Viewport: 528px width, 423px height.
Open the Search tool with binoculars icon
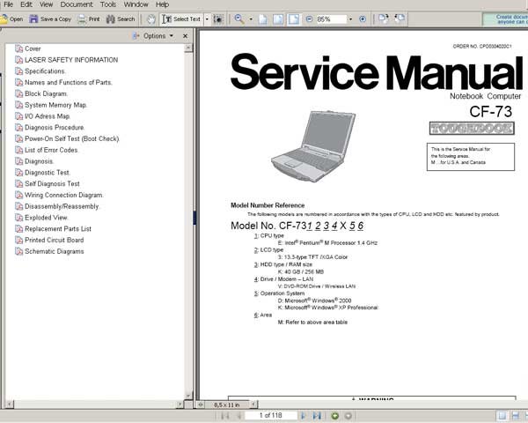pos(121,19)
